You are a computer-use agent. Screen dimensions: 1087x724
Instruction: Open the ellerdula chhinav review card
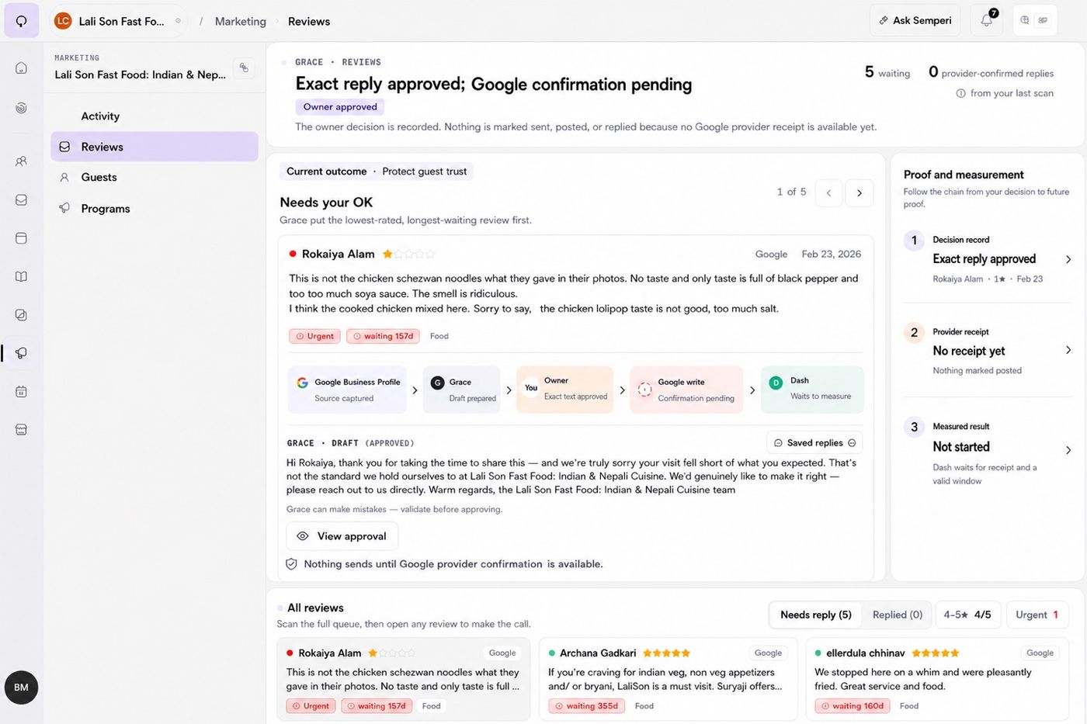coord(937,680)
